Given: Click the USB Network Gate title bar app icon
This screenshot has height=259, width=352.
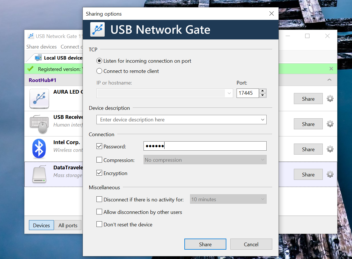Looking at the screenshot, I should (31, 36).
